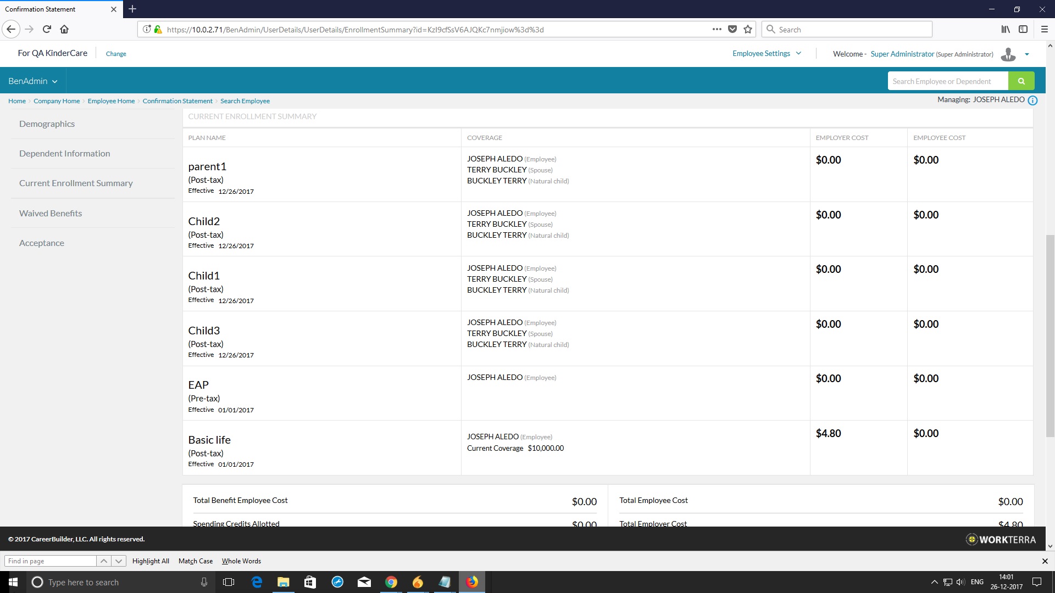
Task: Reload the page with the refresh icon
Action: tap(47, 29)
